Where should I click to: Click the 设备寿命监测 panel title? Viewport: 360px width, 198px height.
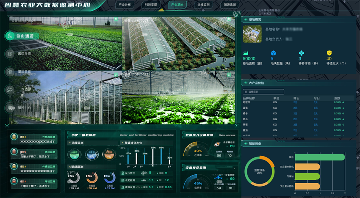coord(196,168)
